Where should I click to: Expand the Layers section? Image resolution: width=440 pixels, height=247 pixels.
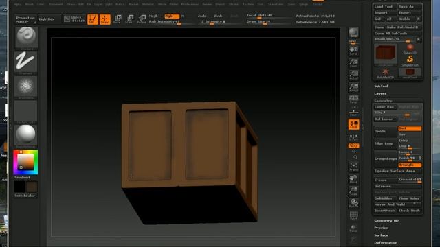[x=380, y=93]
